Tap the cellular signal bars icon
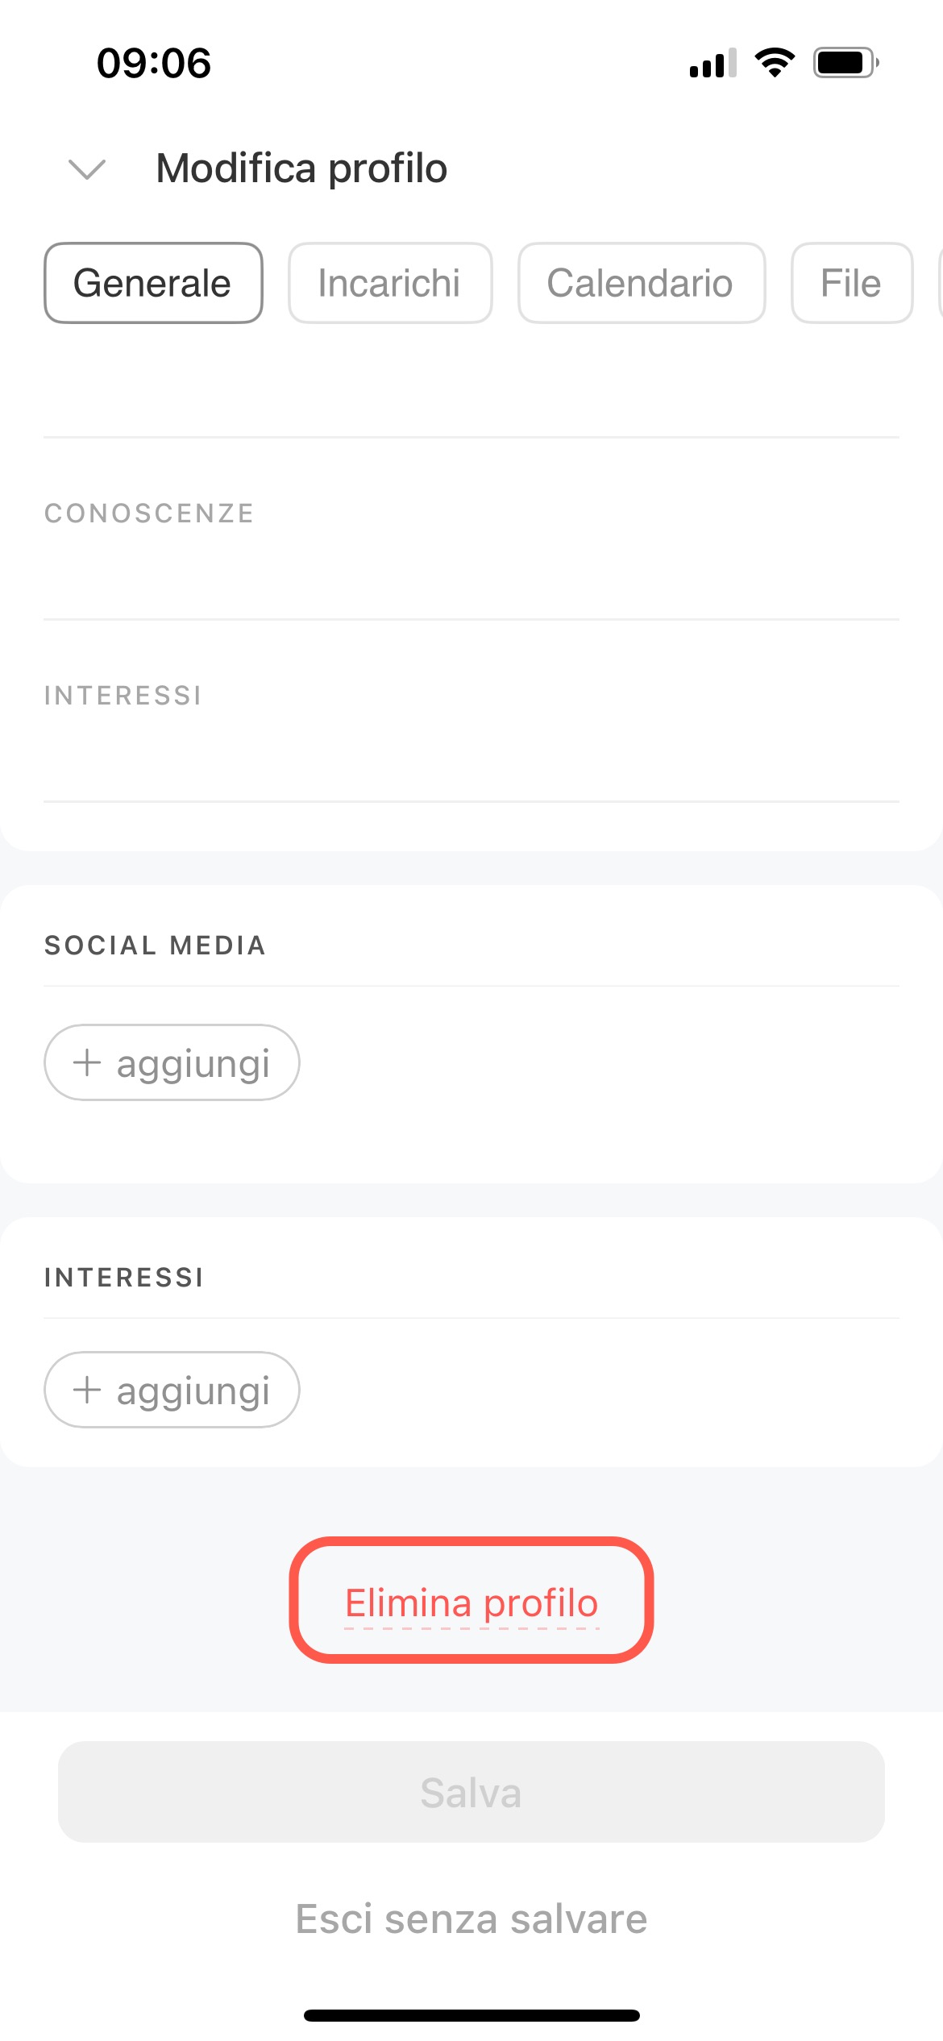The width and height of the screenshot is (943, 2041). [x=712, y=63]
